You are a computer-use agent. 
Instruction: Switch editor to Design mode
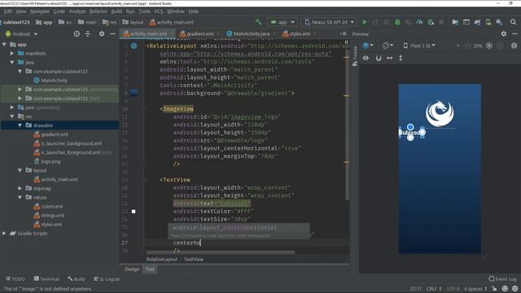[132, 269]
